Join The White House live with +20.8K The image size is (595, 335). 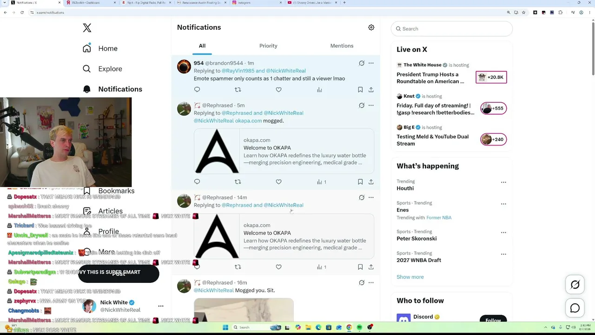491,77
